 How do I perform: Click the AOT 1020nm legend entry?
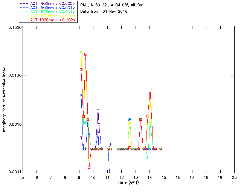click(x=48, y=20)
